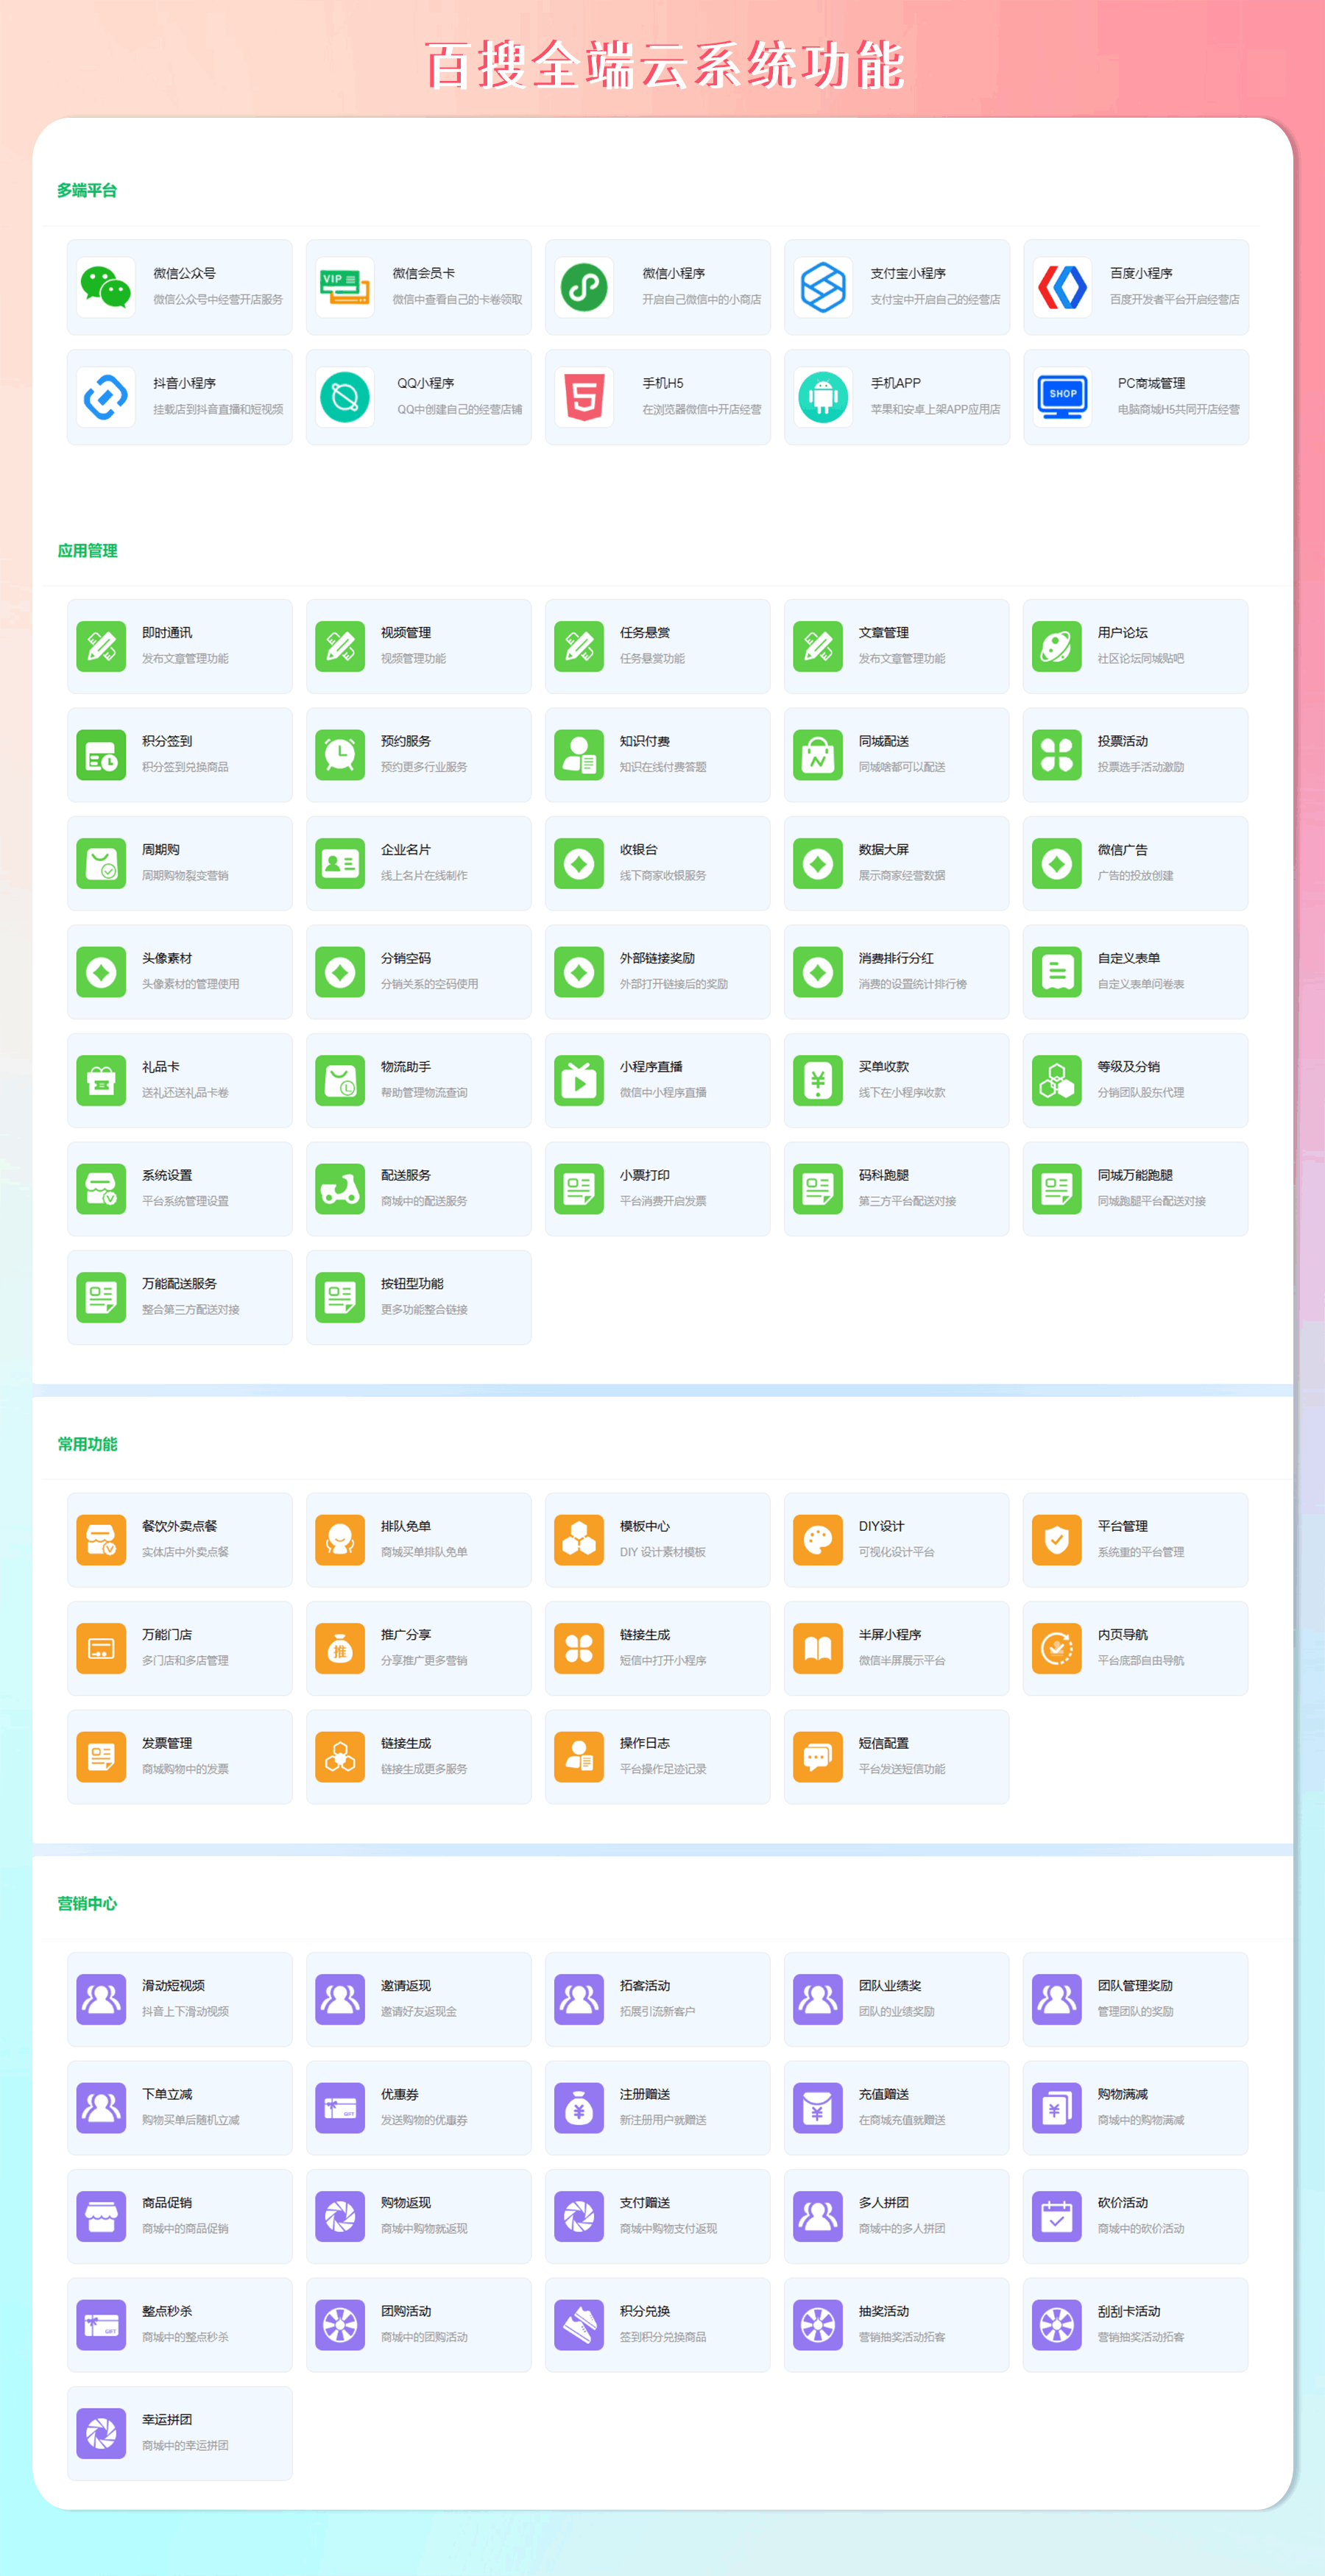Click the 预约服务 clock icon

(340, 755)
